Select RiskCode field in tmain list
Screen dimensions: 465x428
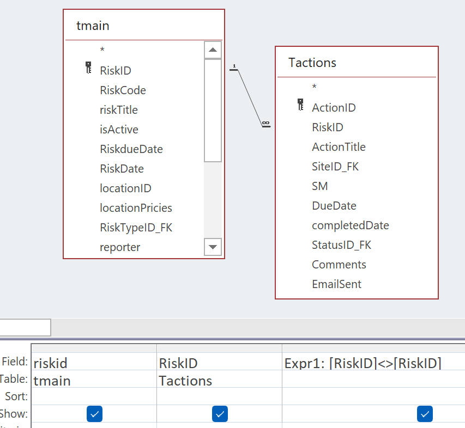coord(123,90)
